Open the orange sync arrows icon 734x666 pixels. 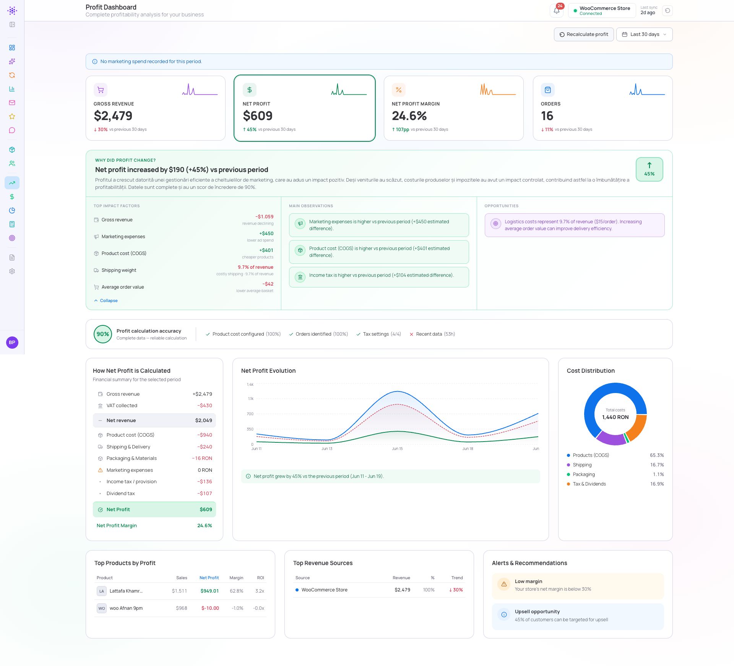12,75
